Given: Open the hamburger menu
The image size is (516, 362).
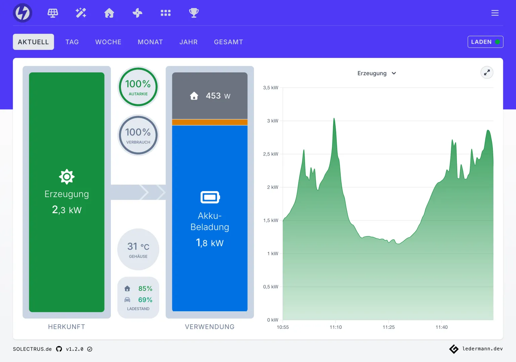Looking at the screenshot, I should [495, 13].
